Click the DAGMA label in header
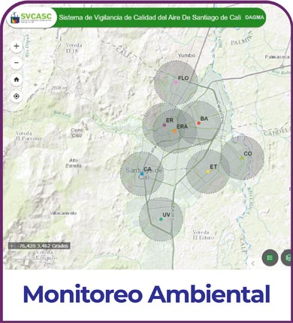 255,17
